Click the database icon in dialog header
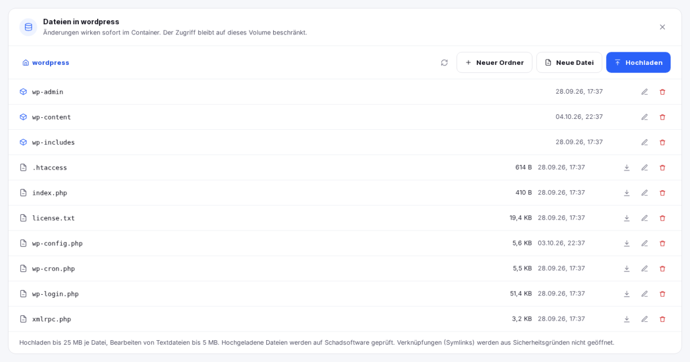 (28, 27)
